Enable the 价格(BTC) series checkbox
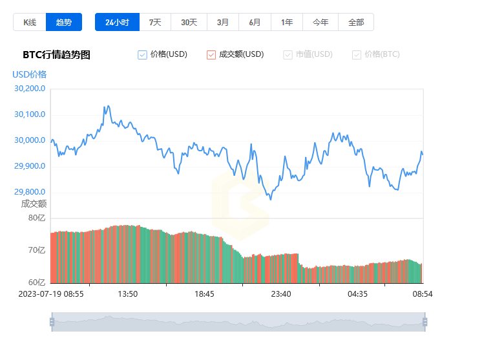 pyautogui.click(x=357, y=55)
